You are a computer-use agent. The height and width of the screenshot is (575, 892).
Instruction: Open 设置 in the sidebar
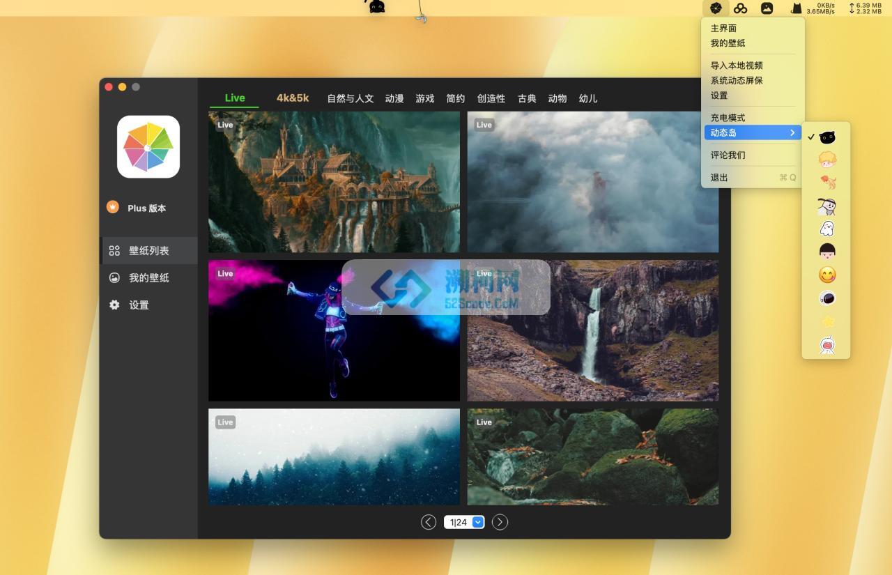[139, 305]
